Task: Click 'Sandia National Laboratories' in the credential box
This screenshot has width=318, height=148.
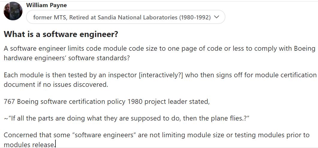Action: [x=138, y=17]
